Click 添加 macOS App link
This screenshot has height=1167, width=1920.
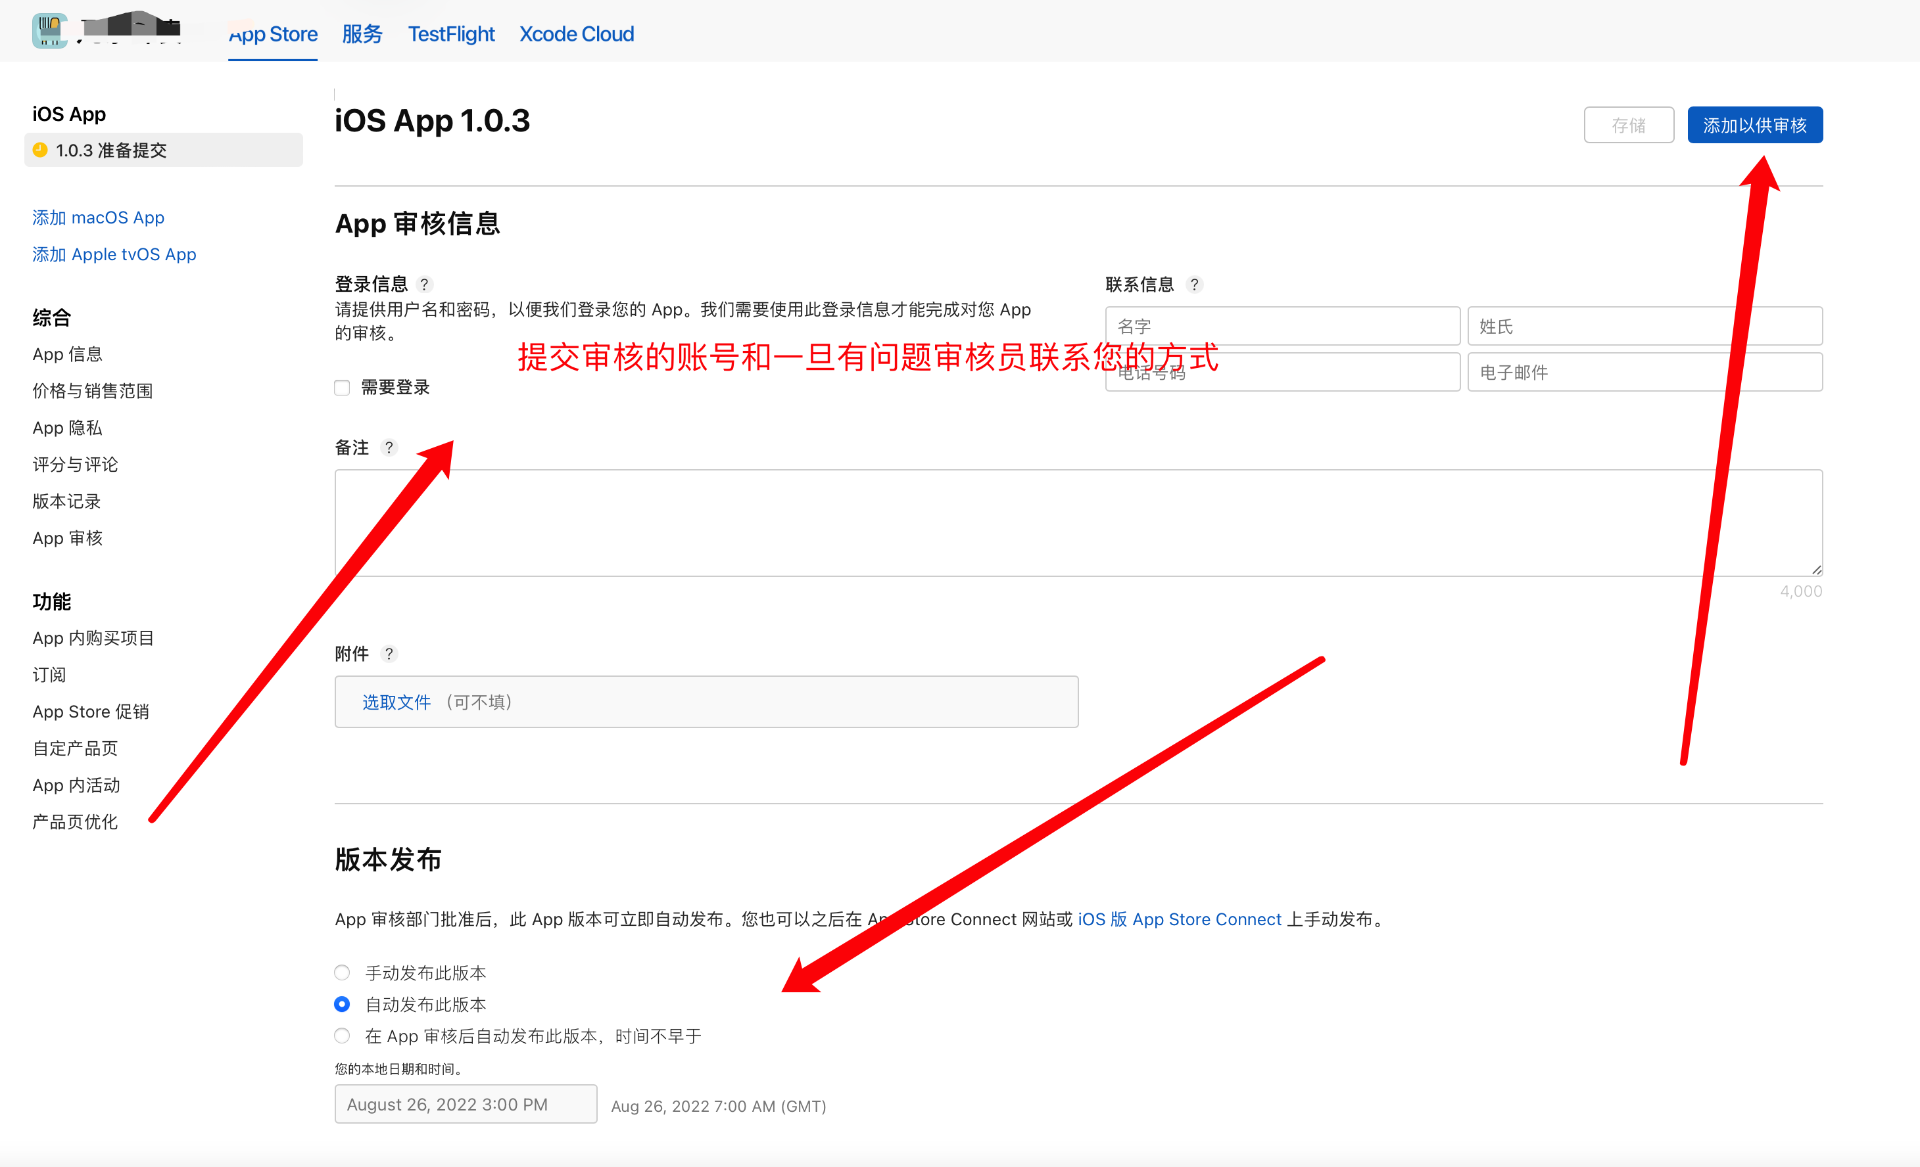coord(98,217)
